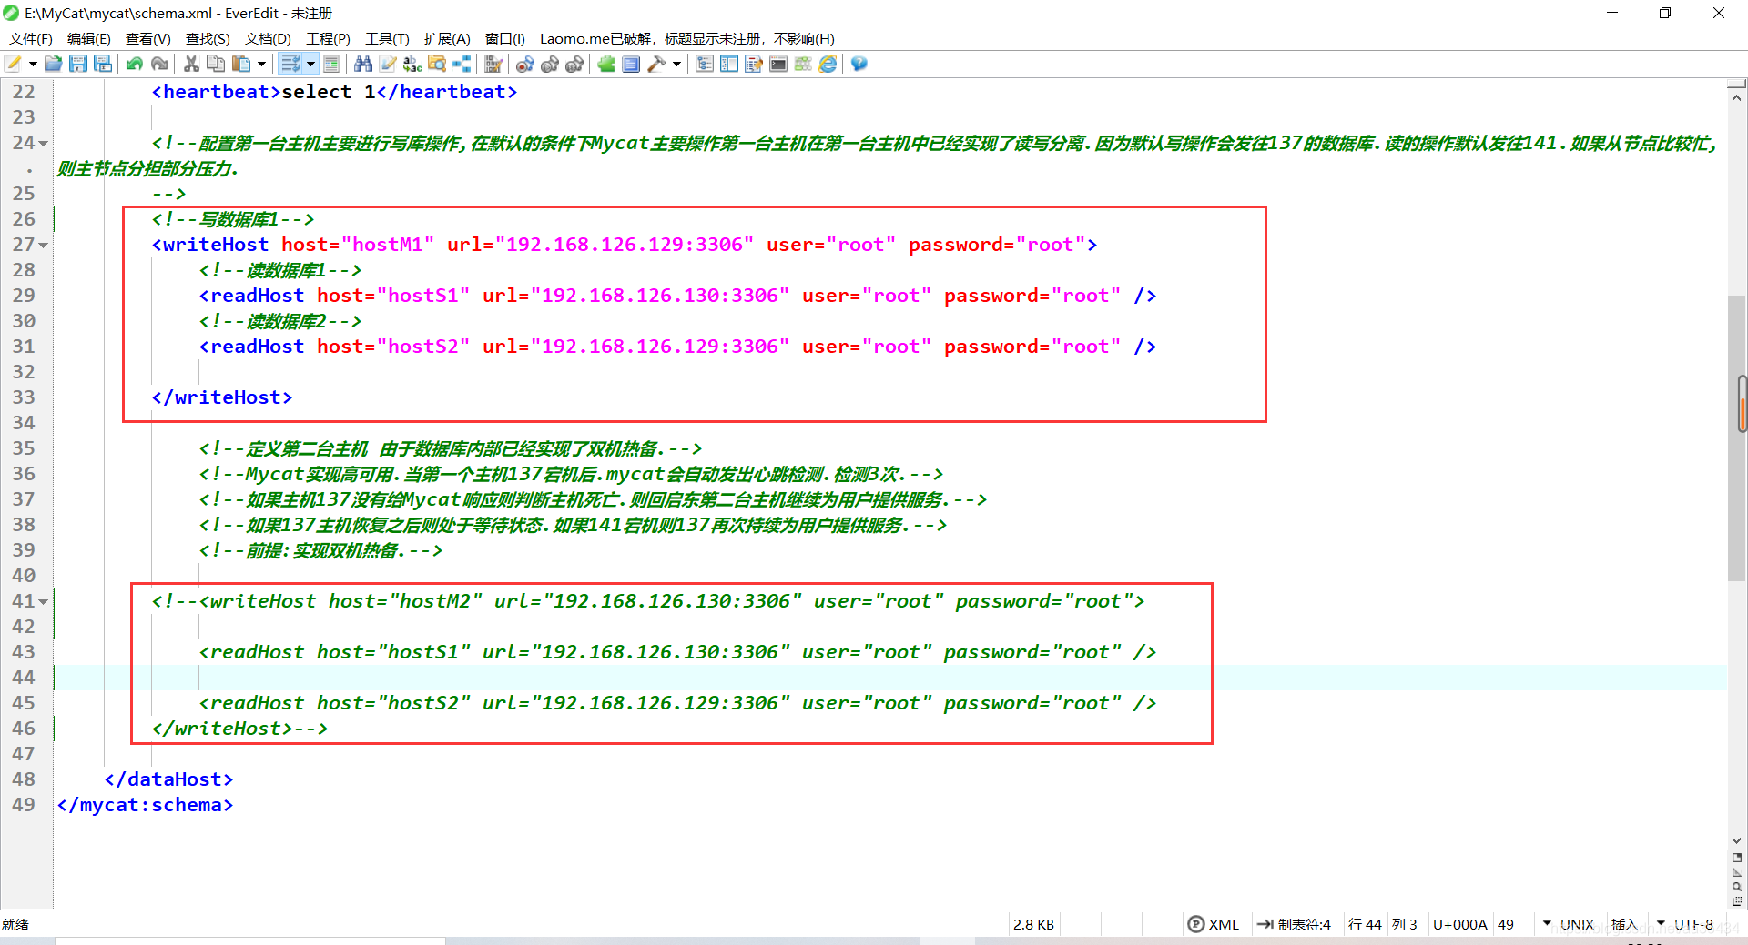
Task: Toggle the Directory side panel icon
Action: click(729, 64)
